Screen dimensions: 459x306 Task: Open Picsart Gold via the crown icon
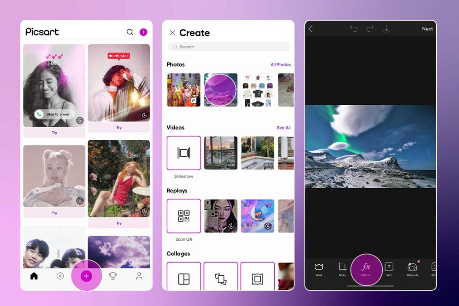coord(319,269)
